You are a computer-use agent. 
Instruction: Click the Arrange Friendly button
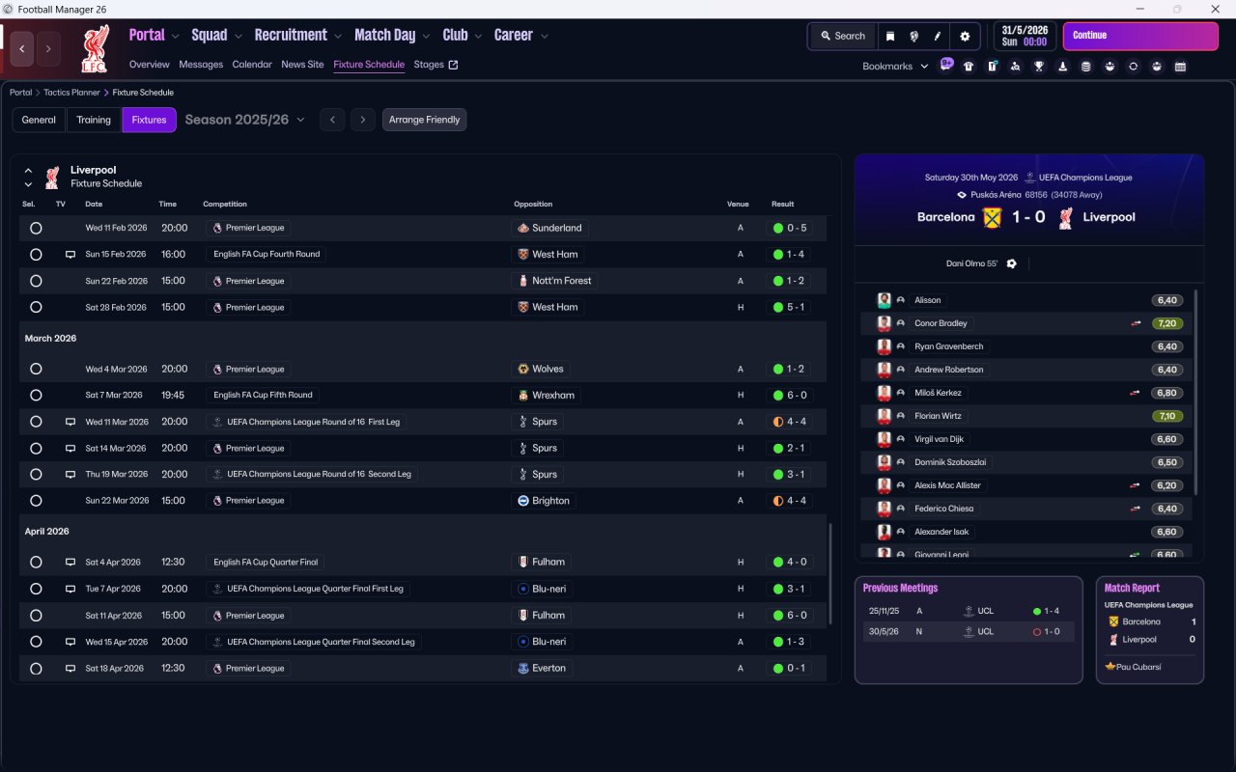tap(425, 120)
